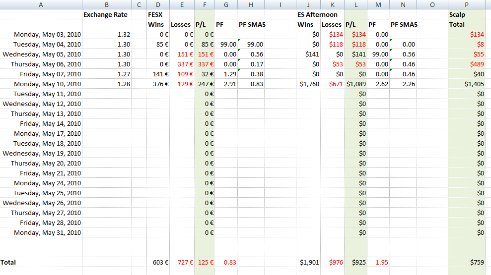The image size is (491, 275).
Task: Click ES PF SMA5 2.26 cell
Action: tap(403, 84)
